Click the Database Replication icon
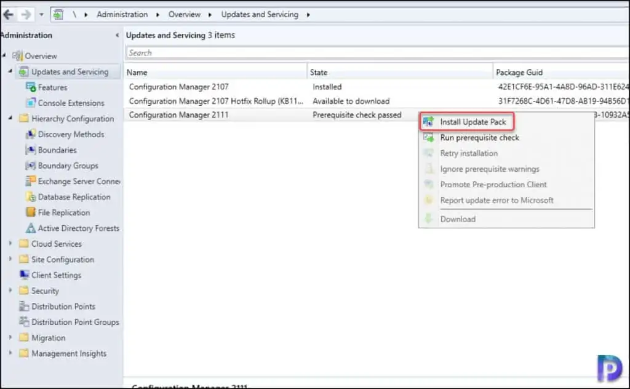630x389 pixels. click(x=31, y=197)
